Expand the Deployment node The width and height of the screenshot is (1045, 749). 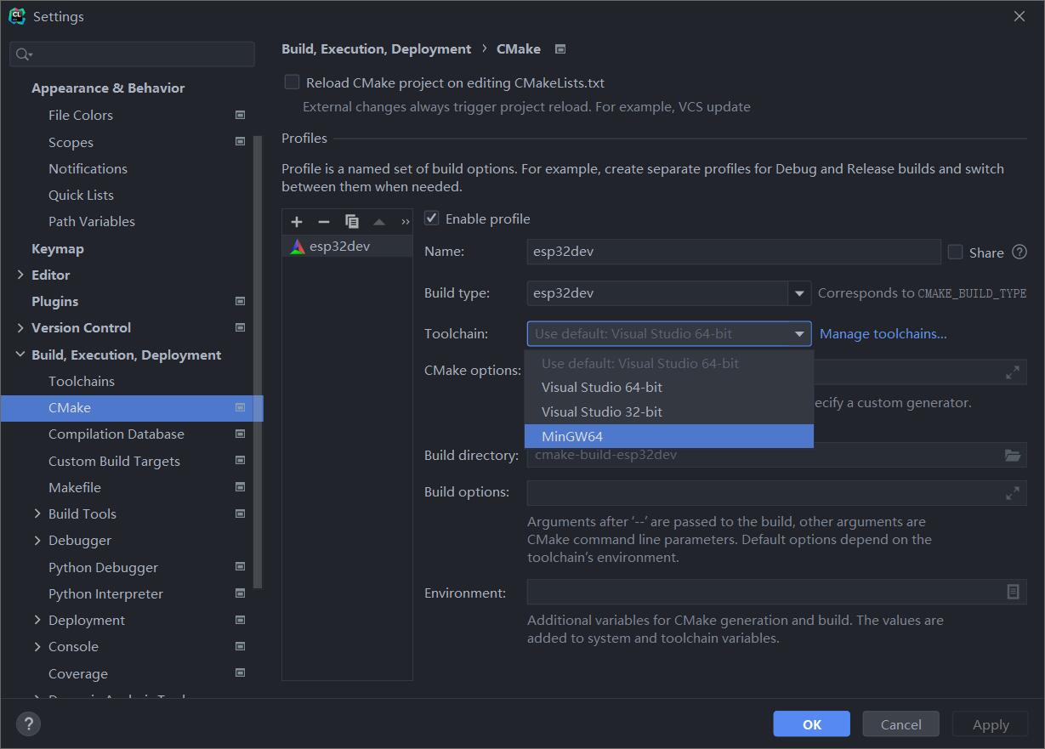click(x=37, y=620)
